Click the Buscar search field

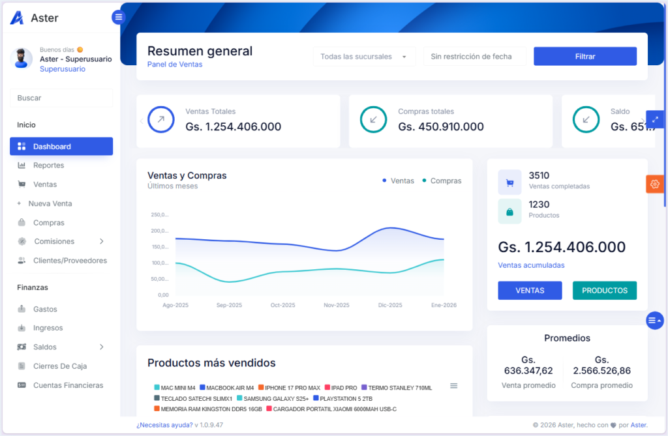(61, 98)
